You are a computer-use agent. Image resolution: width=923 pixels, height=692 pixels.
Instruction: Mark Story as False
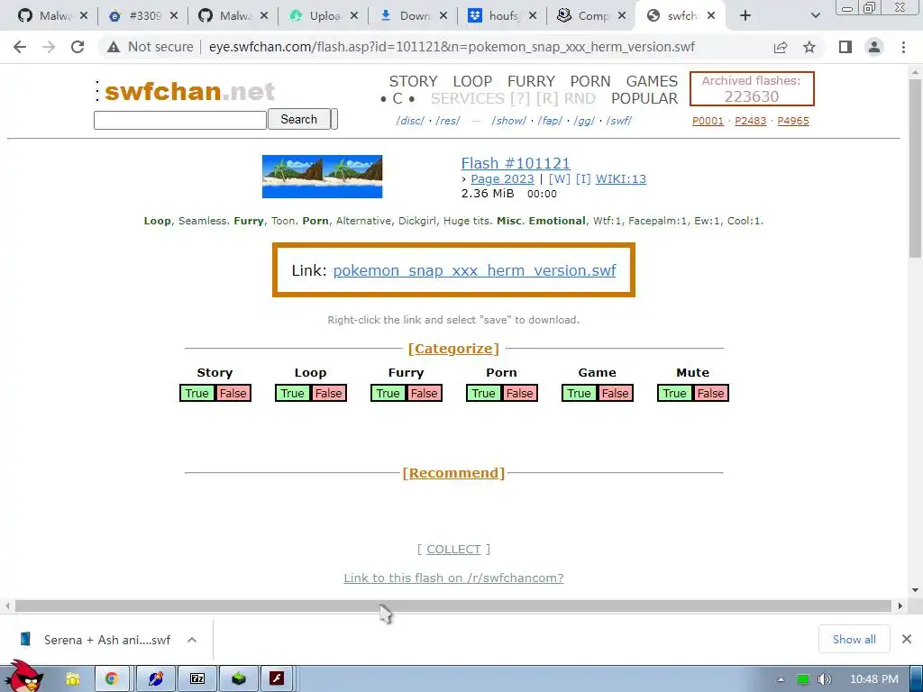[x=233, y=393]
